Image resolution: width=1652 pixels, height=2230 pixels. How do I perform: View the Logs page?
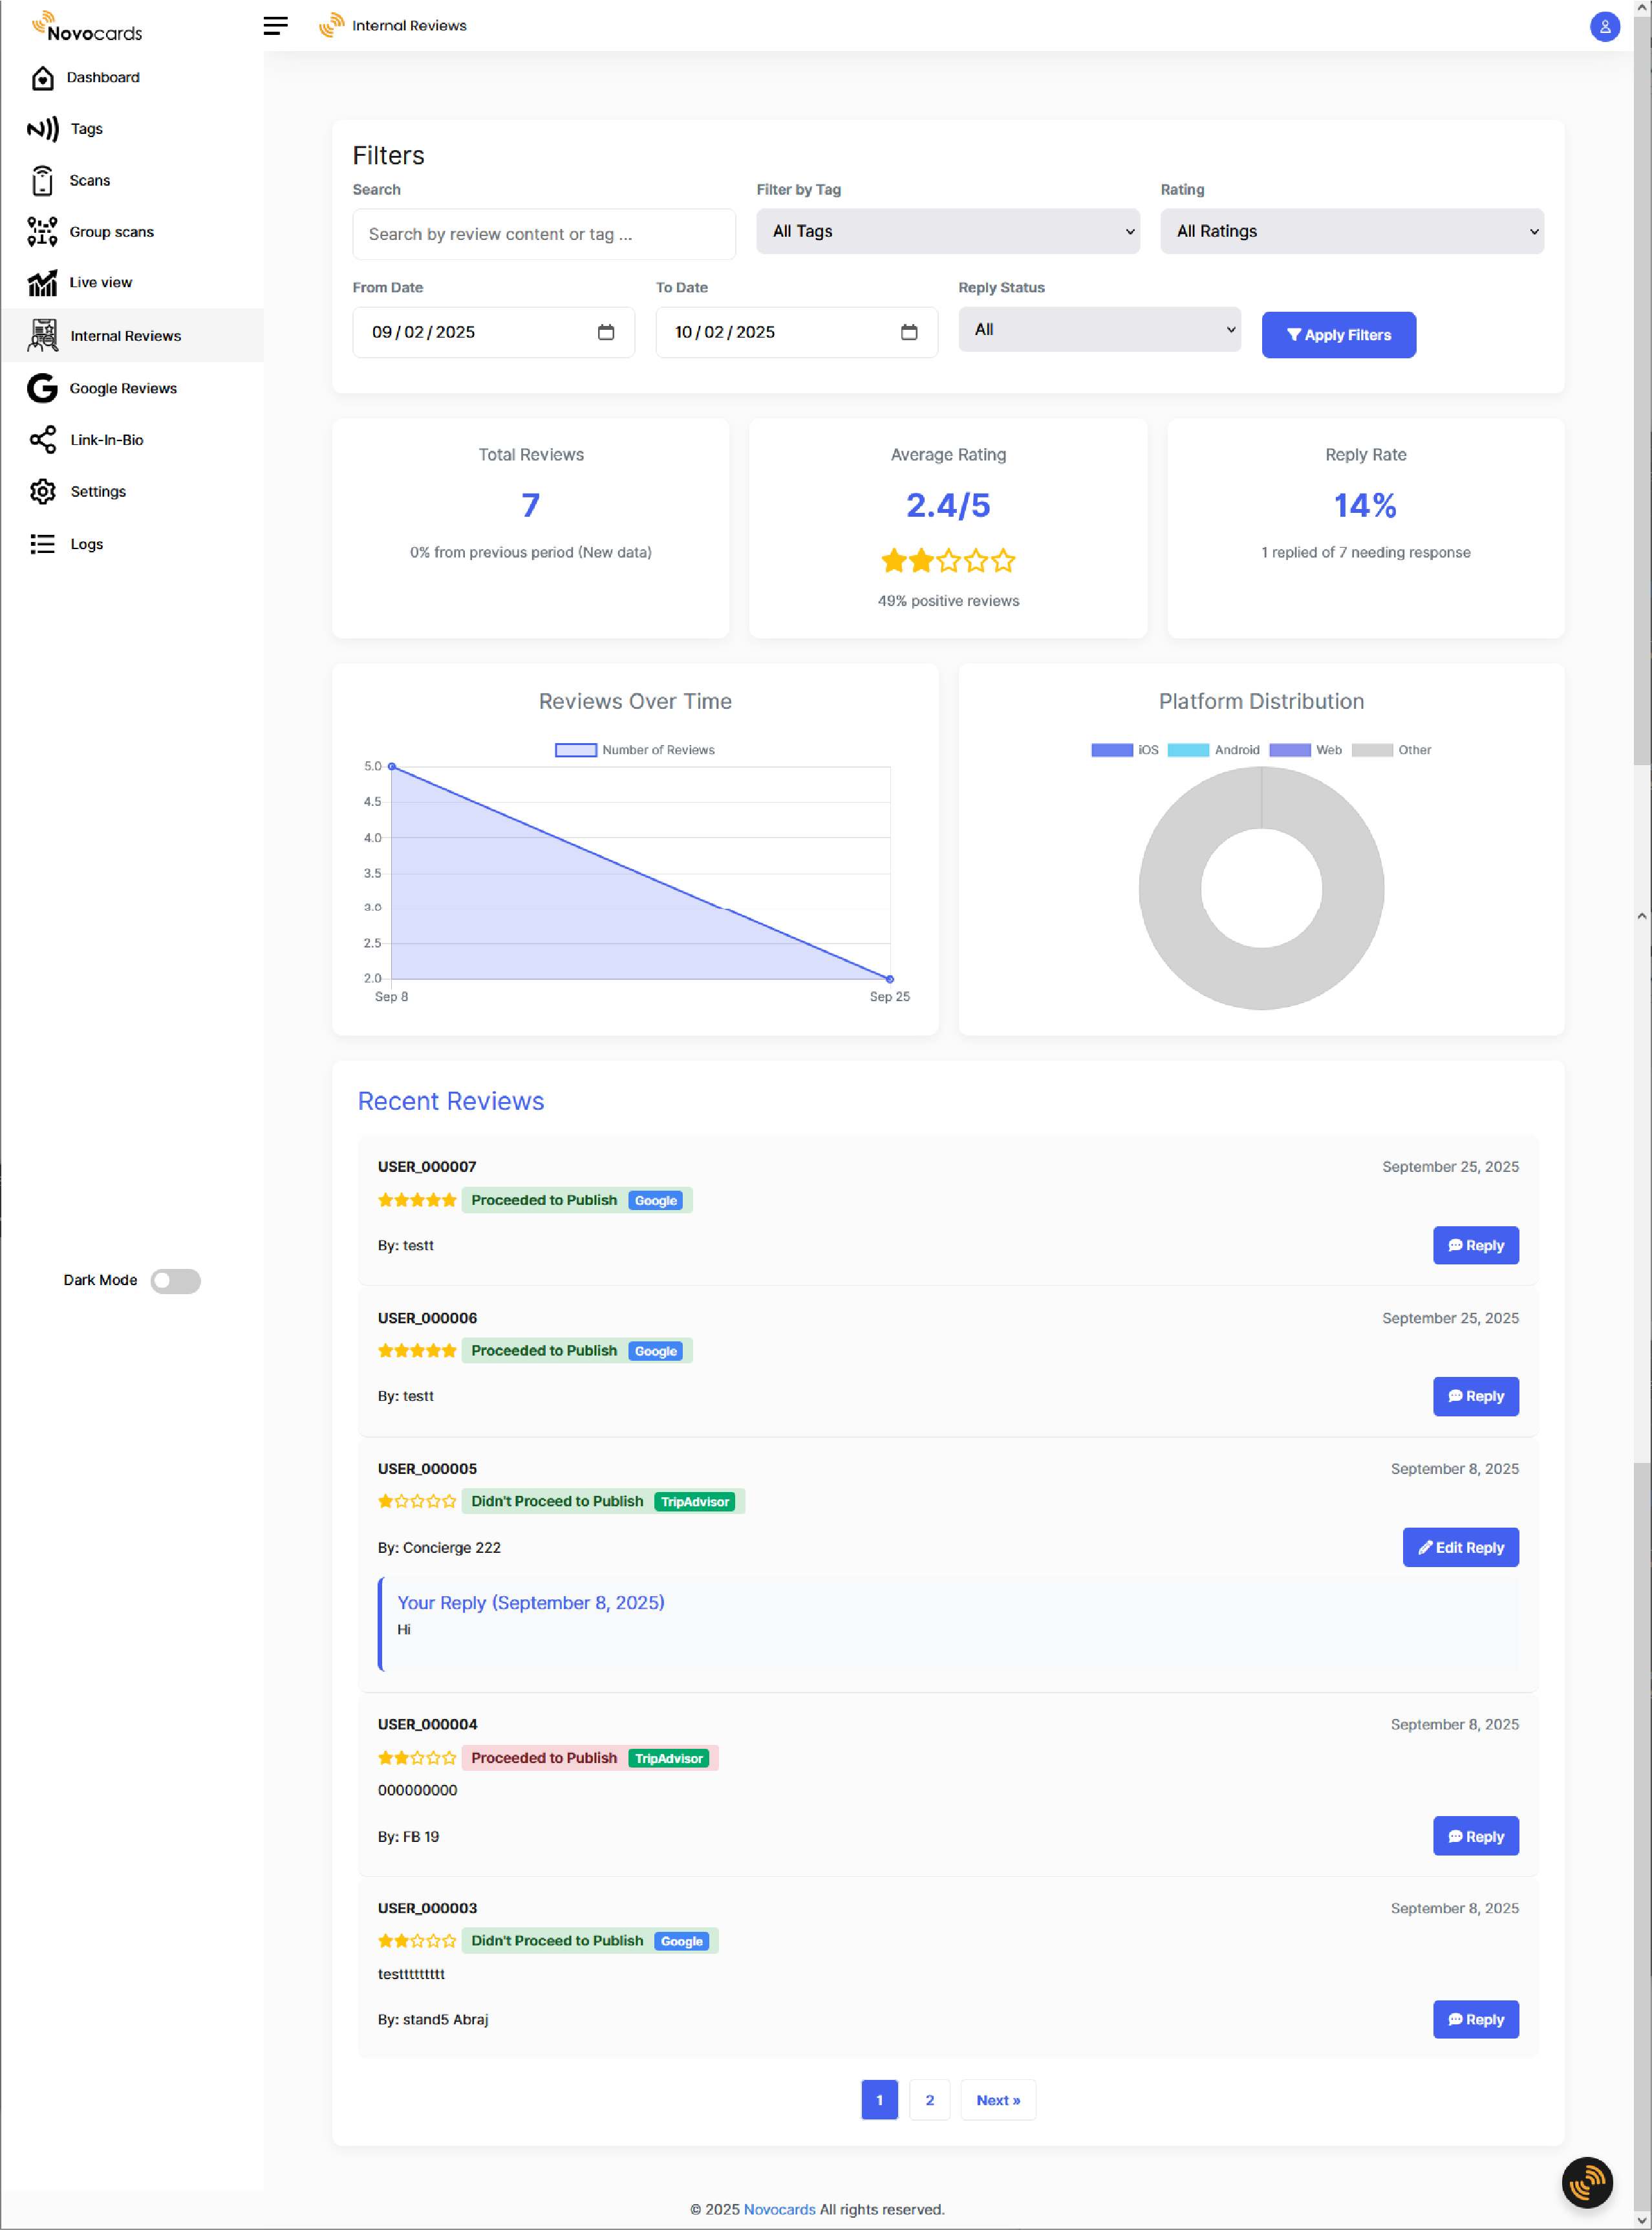(86, 543)
